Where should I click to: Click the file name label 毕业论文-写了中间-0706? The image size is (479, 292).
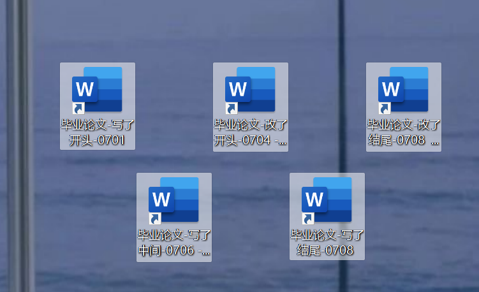click(x=174, y=243)
